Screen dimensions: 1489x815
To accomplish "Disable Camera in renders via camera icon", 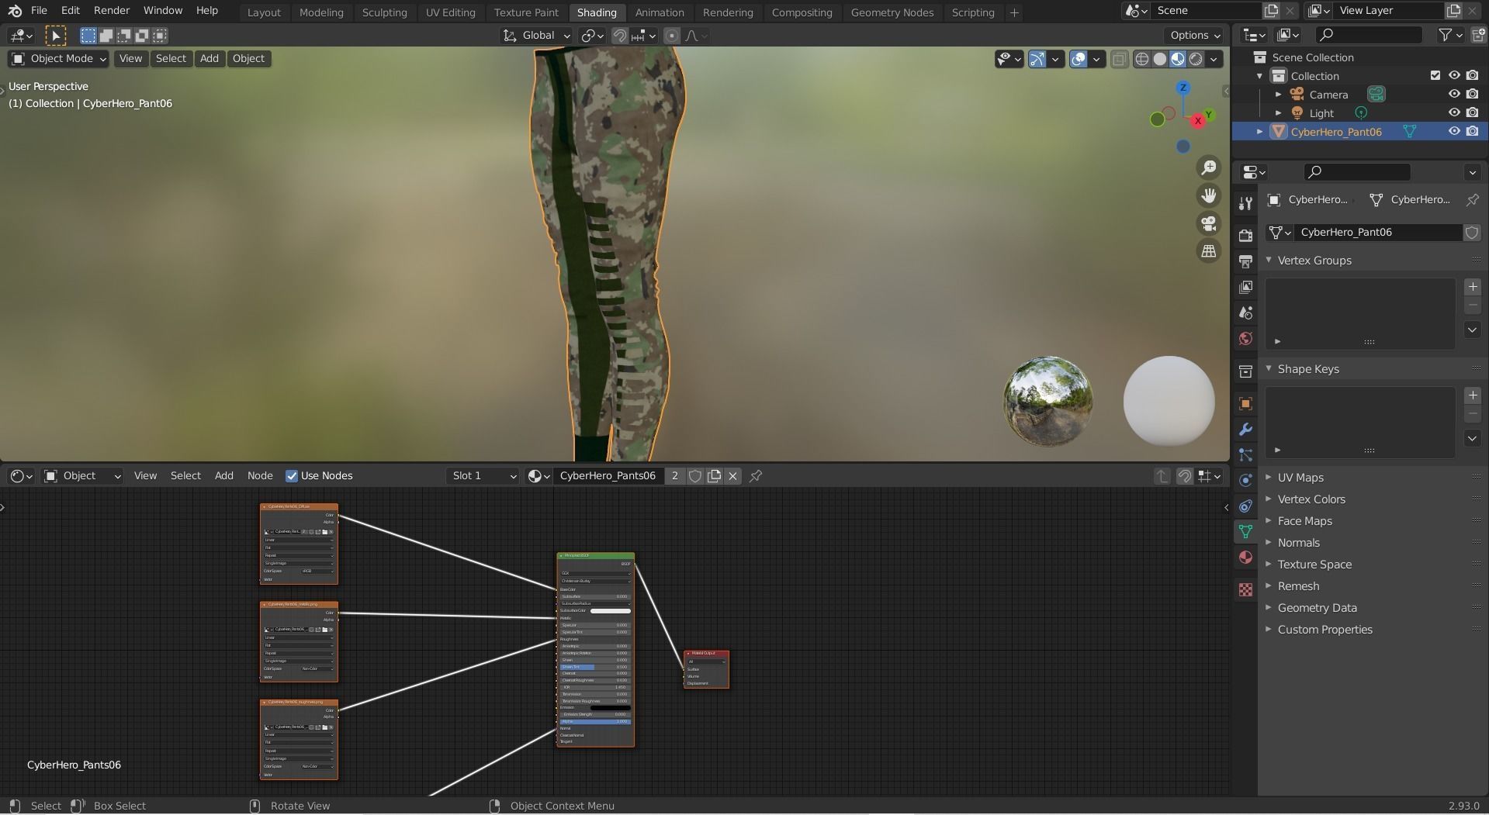I will pyautogui.click(x=1472, y=94).
